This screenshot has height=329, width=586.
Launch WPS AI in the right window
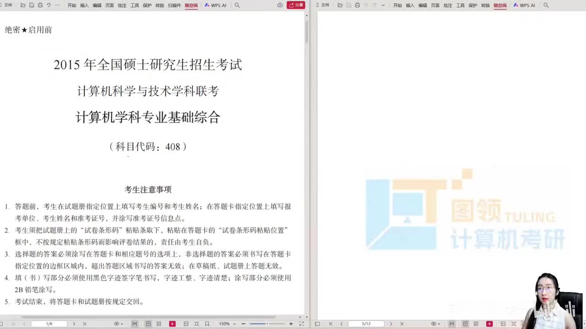click(524, 5)
